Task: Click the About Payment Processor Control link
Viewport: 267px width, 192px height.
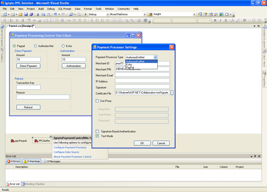Action: tap(72, 157)
